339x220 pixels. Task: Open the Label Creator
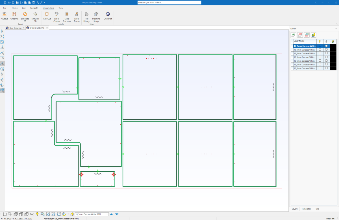point(57,16)
